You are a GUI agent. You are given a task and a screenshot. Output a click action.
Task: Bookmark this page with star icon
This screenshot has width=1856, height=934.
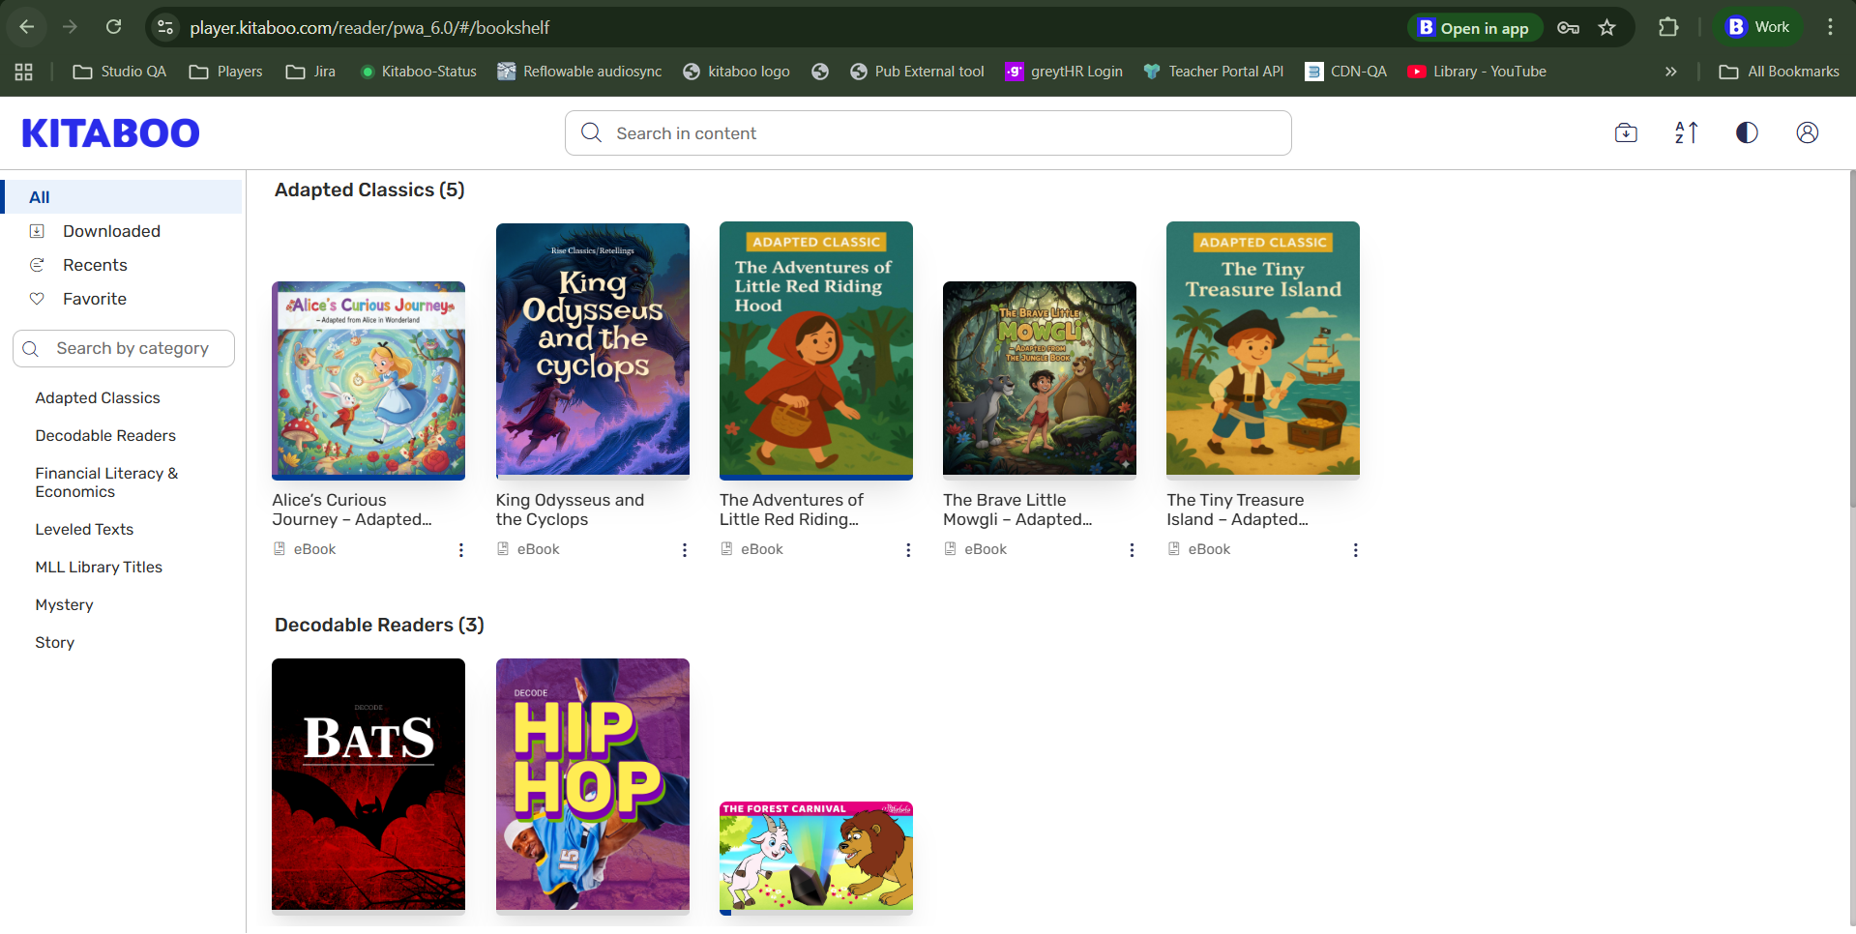1606,28
